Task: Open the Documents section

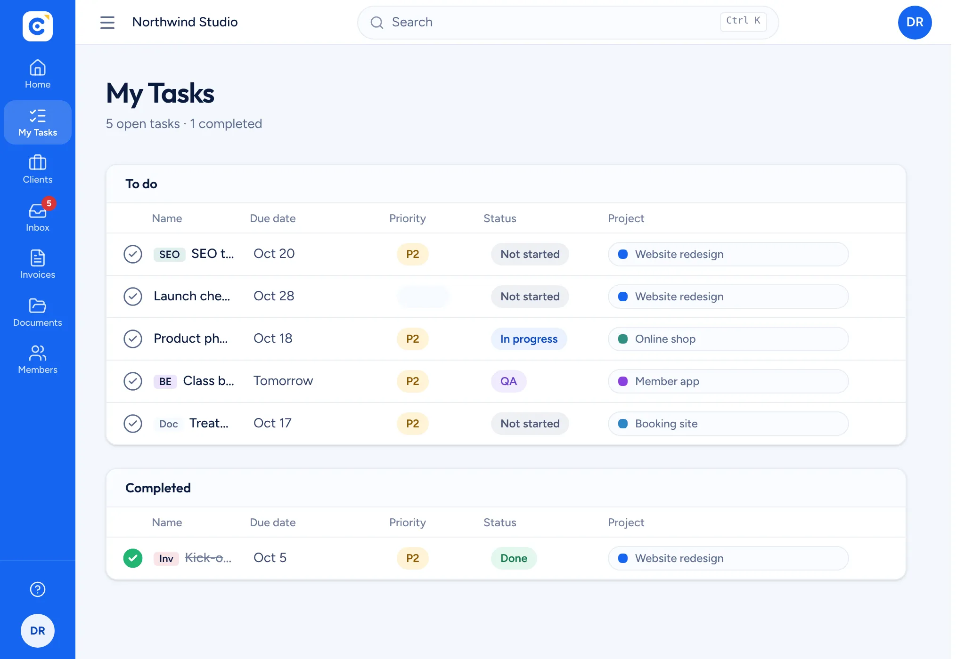Action: 38,312
